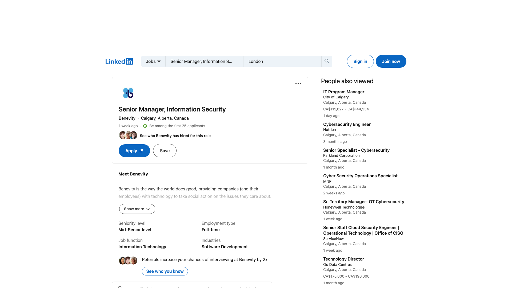Click the ServiceNow company name
This screenshot has width=512, height=288.
333,239
